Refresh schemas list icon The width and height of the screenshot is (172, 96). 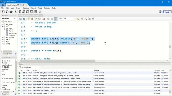pos(15,18)
